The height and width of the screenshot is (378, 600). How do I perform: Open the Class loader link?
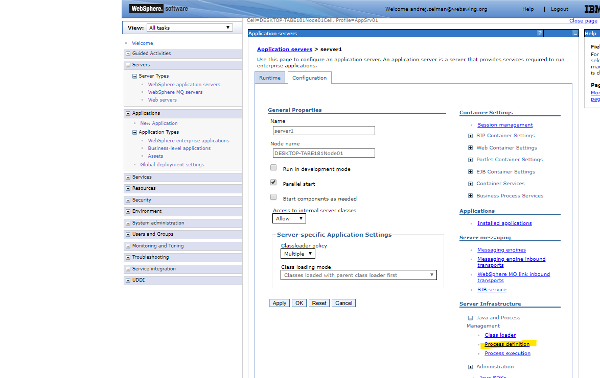click(500, 335)
